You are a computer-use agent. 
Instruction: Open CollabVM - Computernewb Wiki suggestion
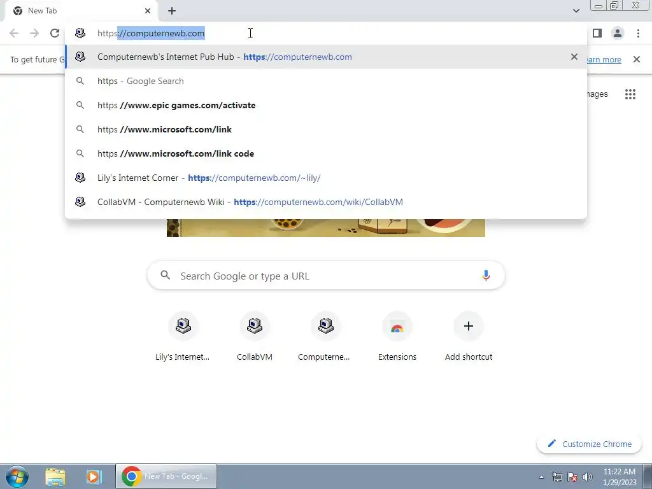tap(326, 202)
